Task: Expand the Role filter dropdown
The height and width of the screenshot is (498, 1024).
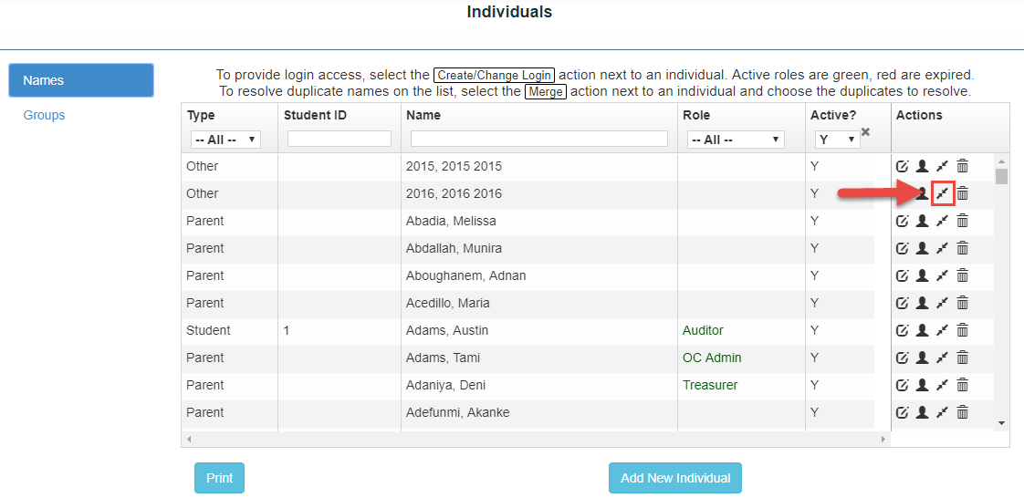Action: tap(736, 140)
